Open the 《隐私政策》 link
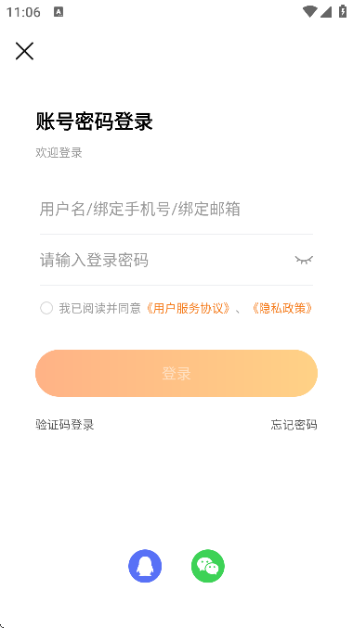This screenshot has height=628, width=353. [x=282, y=308]
